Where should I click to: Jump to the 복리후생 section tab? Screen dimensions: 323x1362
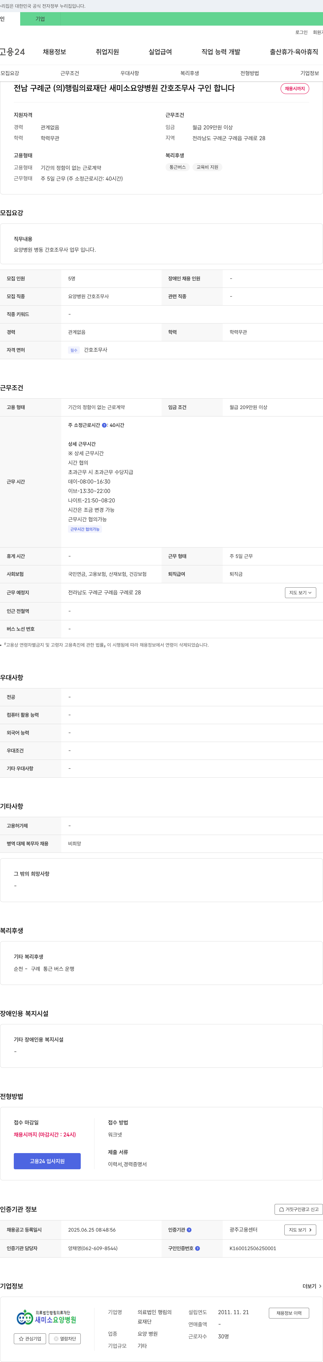(x=189, y=73)
